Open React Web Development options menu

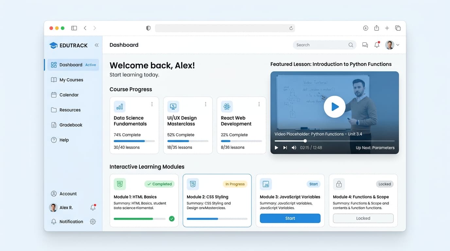259,104
